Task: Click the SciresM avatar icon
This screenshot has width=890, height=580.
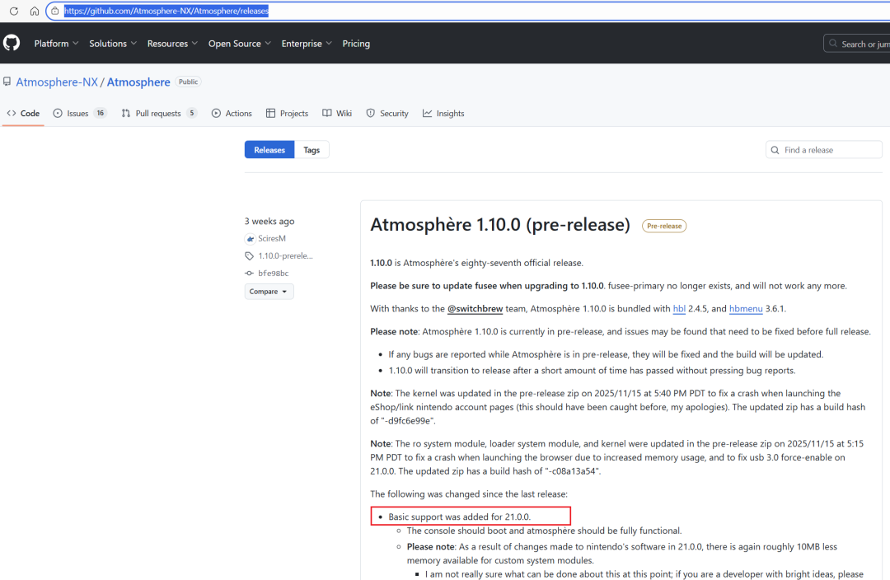Action: point(250,238)
